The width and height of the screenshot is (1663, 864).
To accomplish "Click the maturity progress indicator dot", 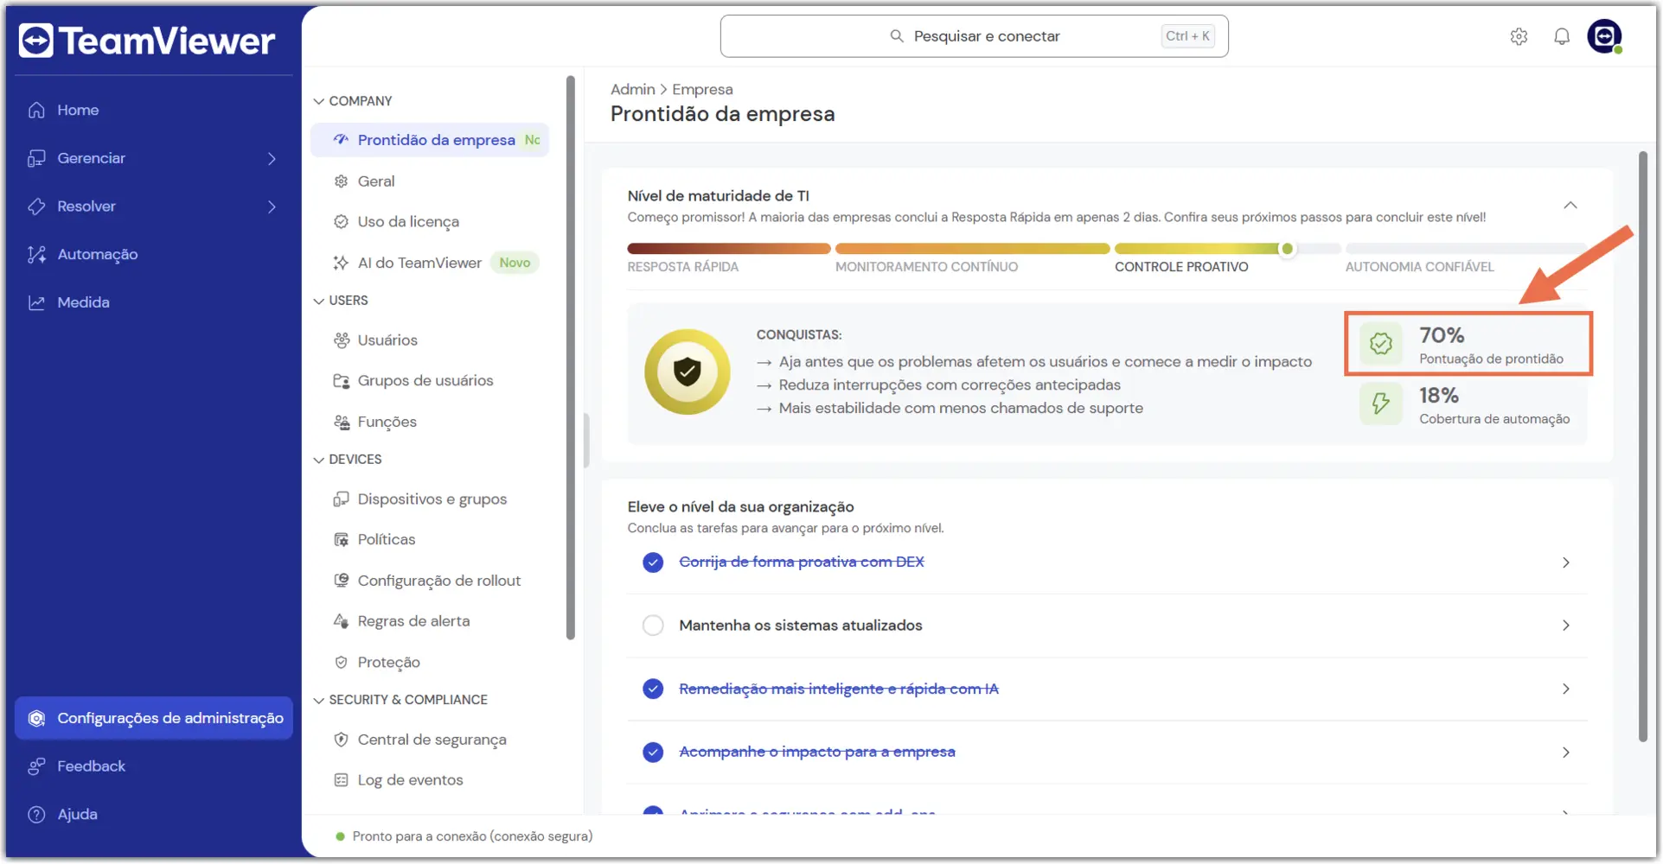I will 1287,249.
